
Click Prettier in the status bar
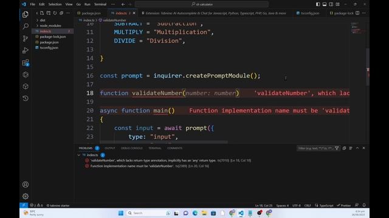(x=344, y=205)
